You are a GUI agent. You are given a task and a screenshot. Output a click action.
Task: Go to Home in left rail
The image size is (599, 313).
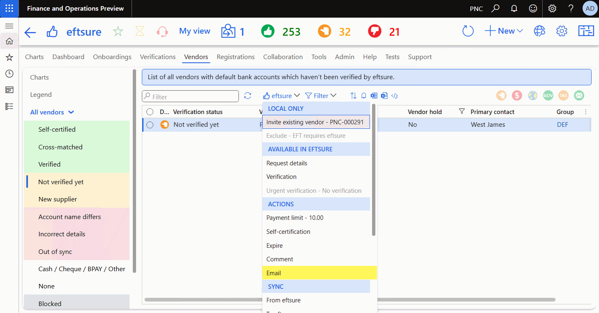[x=9, y=41]
